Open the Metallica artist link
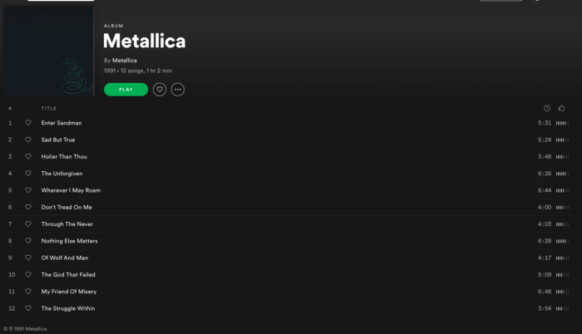This screenshot has height=334, width=582. [x=125, y=60]
